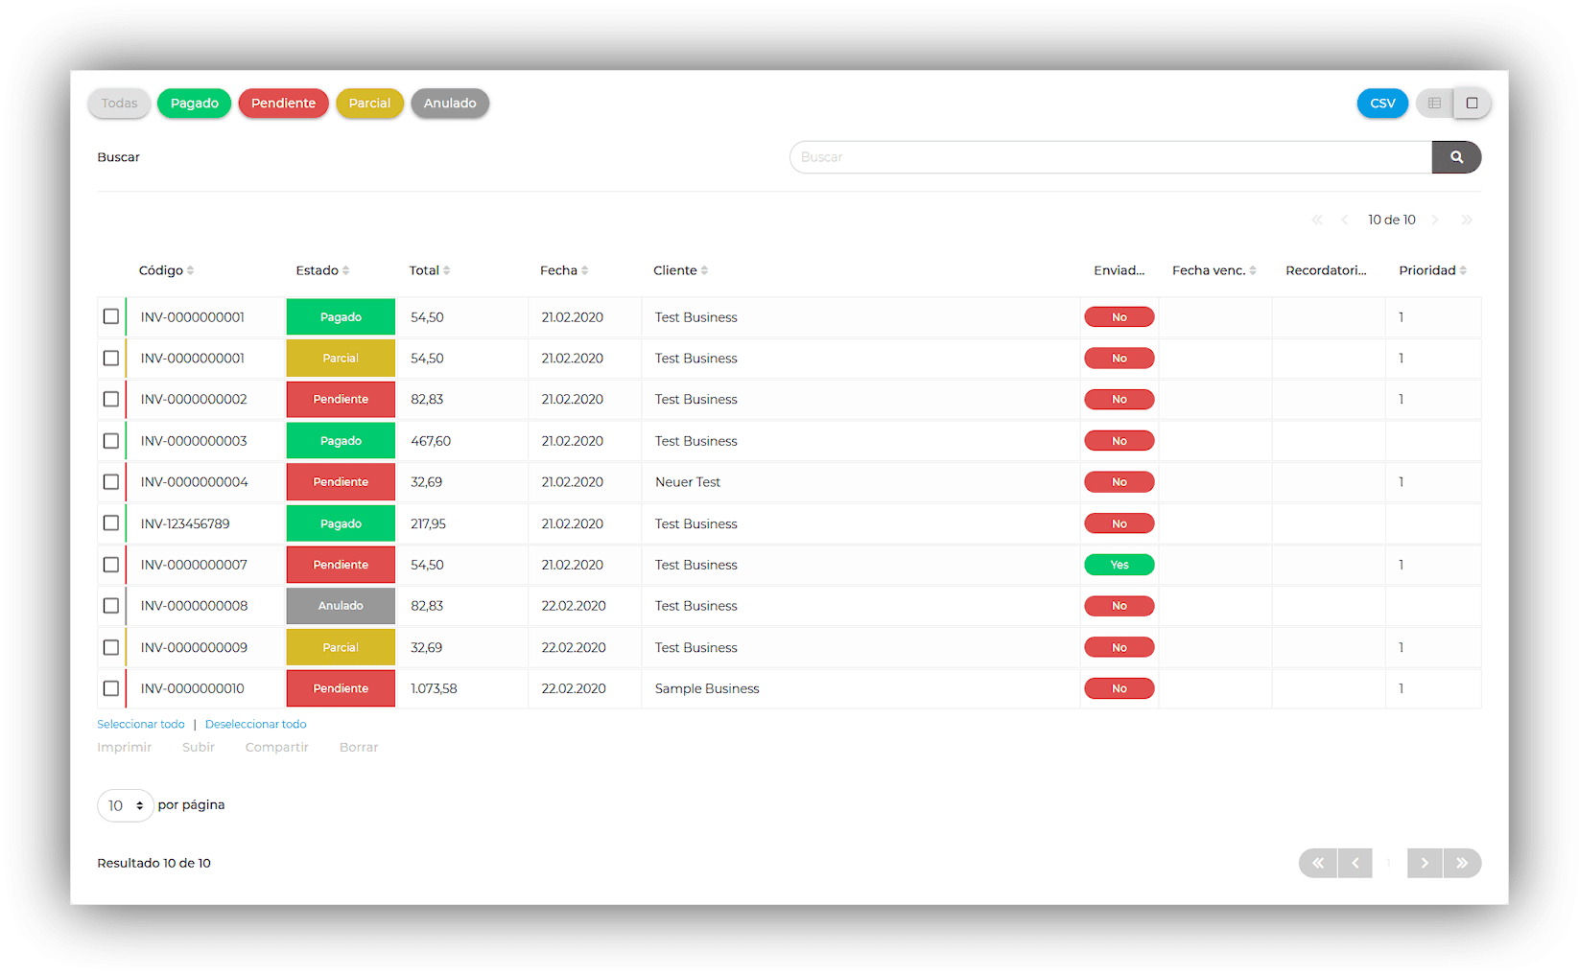Open the 10 per page dropdown
1579x975 pixels.
pos(126,805)
